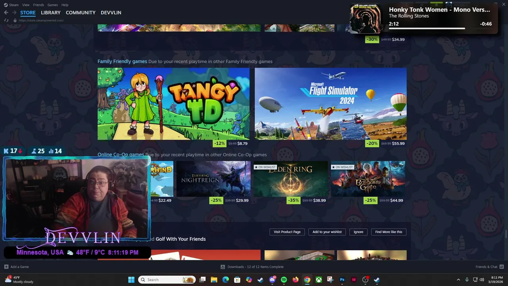Open Microsoft Store from taskbar

click(237, 280)
